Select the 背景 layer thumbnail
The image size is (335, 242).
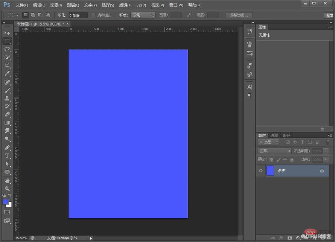coord(270,170)
